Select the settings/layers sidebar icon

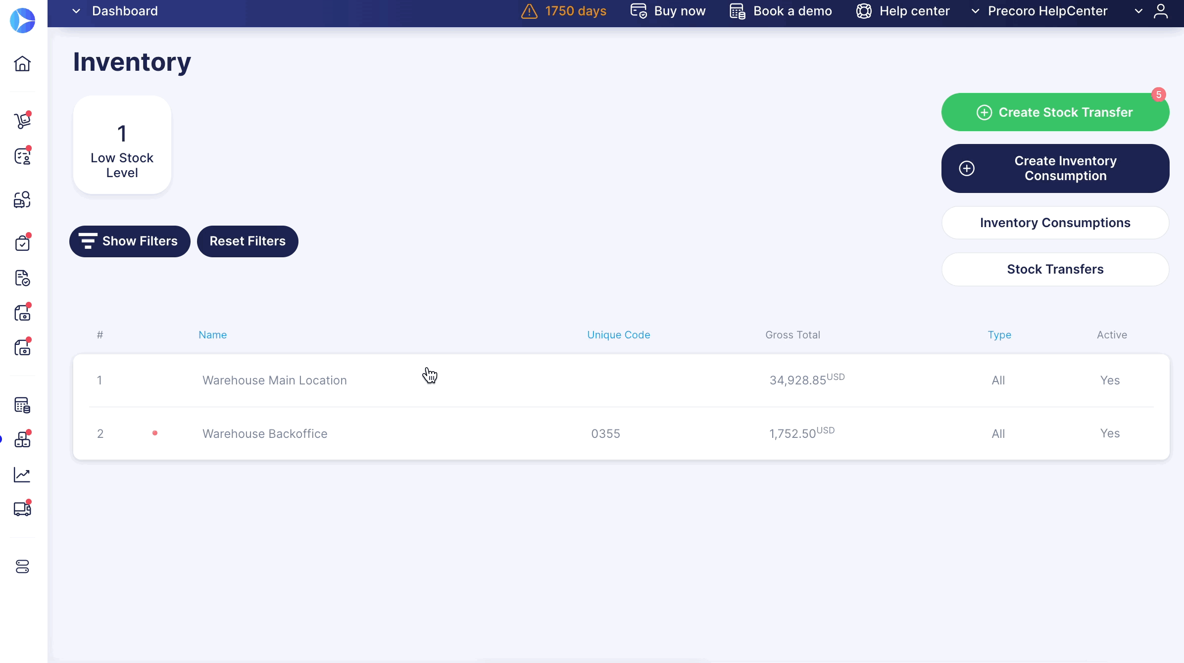(x=22, y=567)
